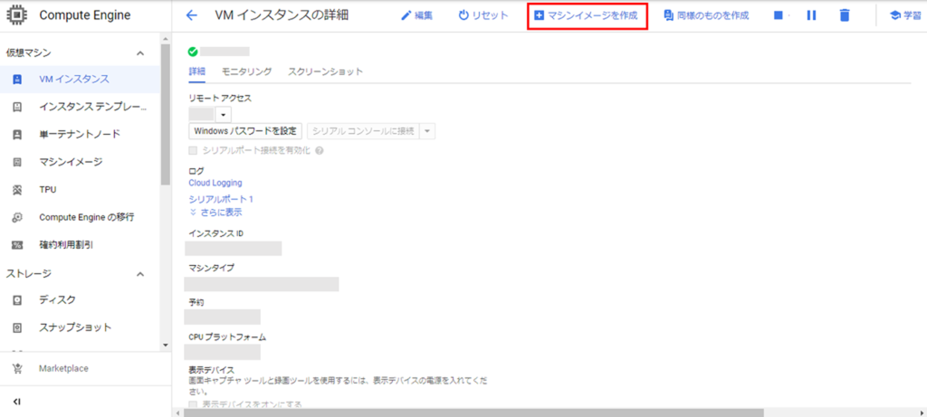The height and width of the screenshot is (417, 927).
Task: Click the sidebar vertical scrollbar
Action: coord(166,115)
